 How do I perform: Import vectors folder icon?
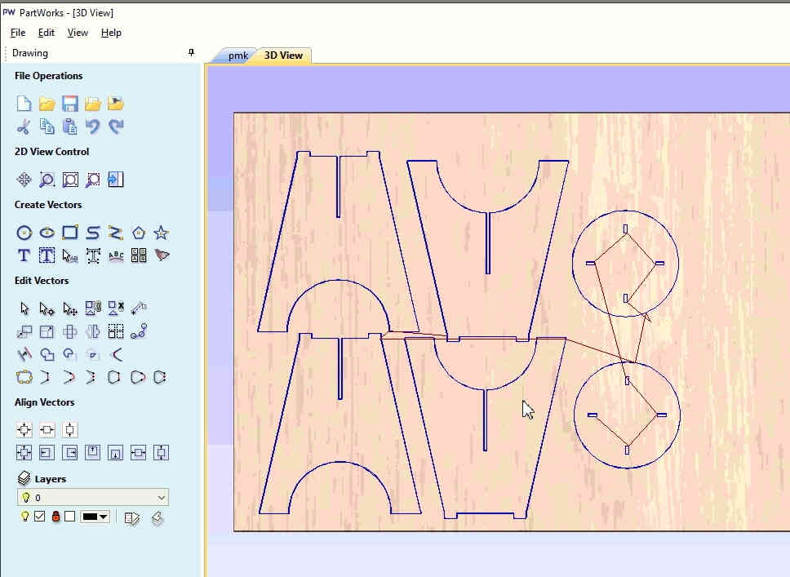(93, 104)
